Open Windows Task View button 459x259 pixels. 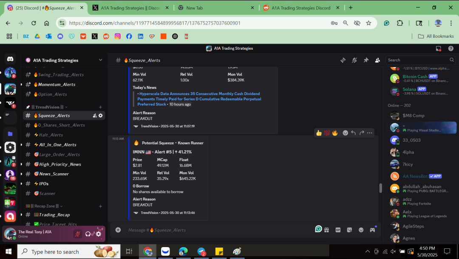coord(129,251)
